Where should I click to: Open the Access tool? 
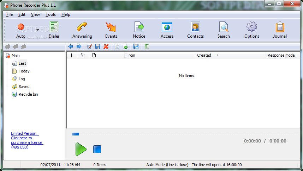tap(167, 30)
